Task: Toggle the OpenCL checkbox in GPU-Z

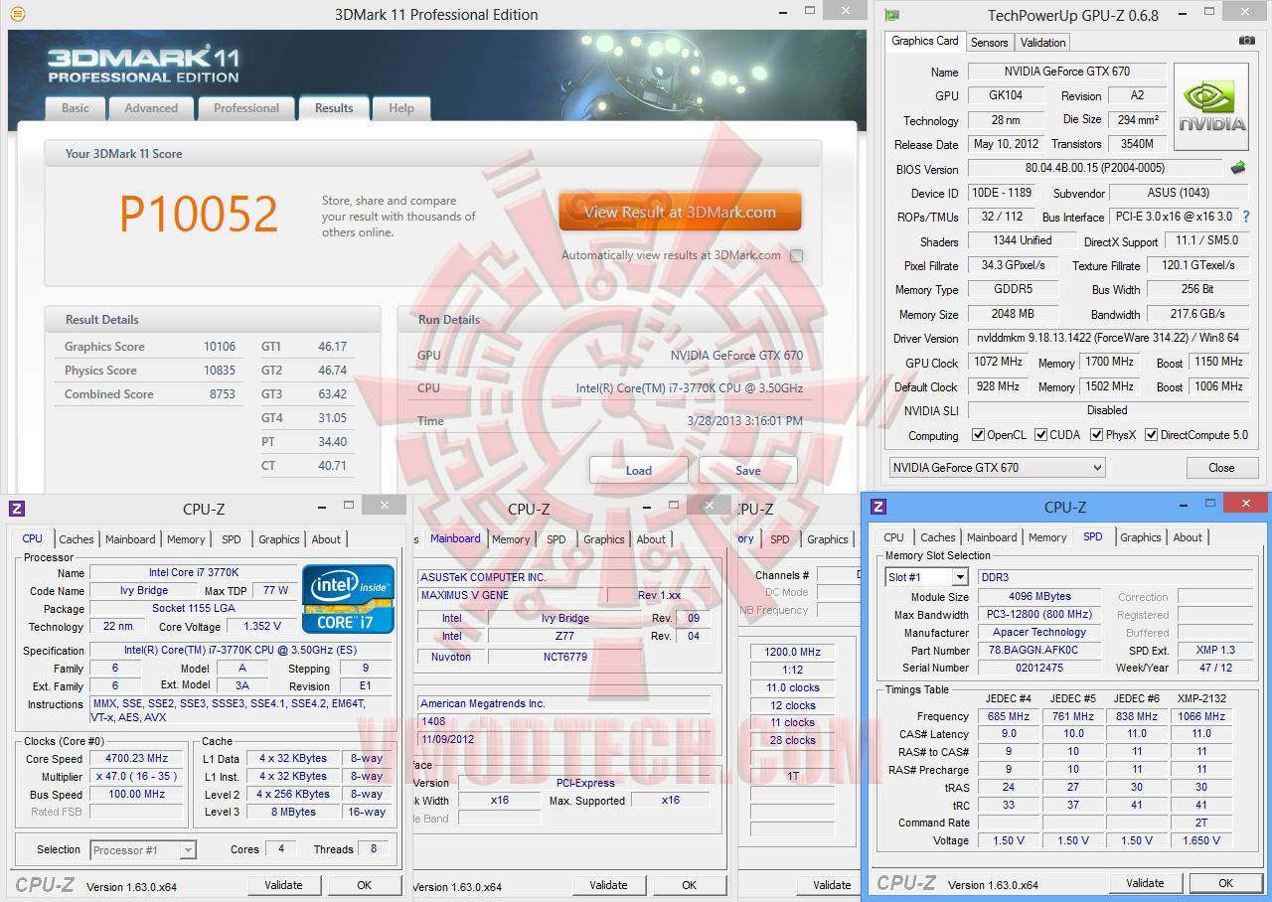Action: [x=978, y=435]
